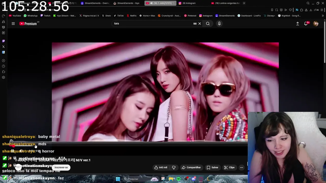Open Shein bookmark
Viewport: 326px width, 183px height.
[106, 16]
